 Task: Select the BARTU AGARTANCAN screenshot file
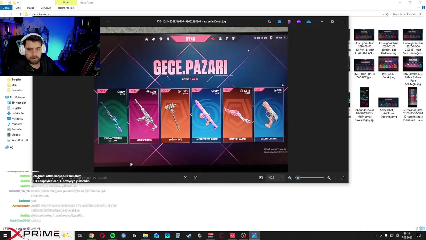(x=364, y=42)
